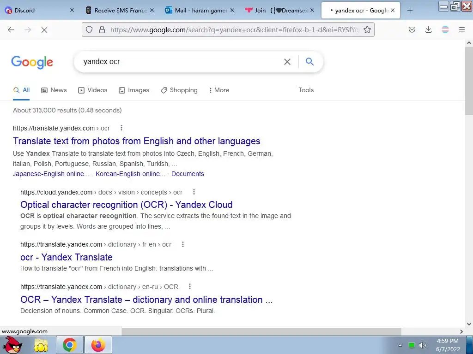This screenshot has width=473, height=354.
Task: Open OCR Yandex Translate dictionary result
Action: 146,300
